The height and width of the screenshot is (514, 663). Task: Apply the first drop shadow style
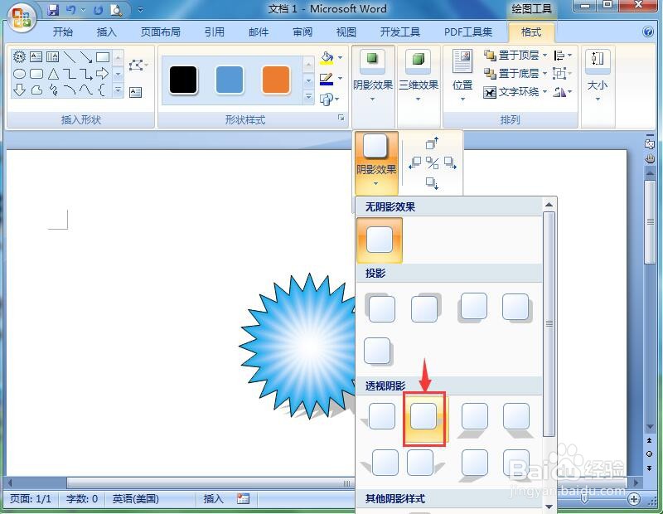(380, 308)
